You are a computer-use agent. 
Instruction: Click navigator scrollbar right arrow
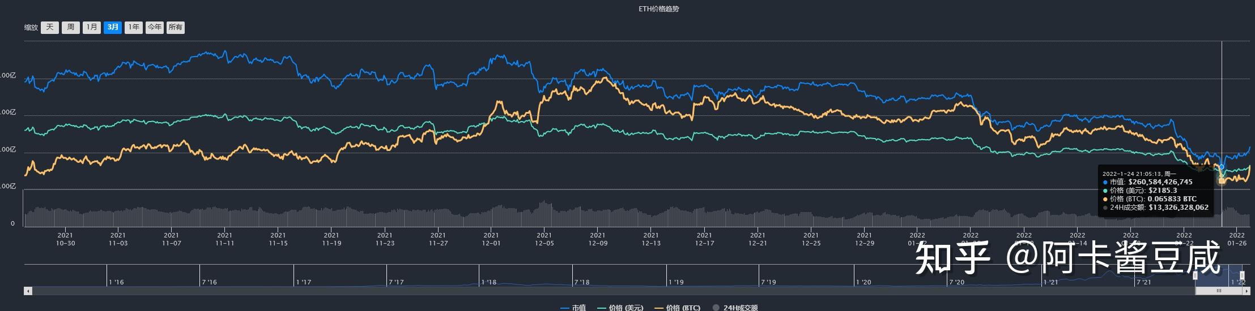click(x=1246, y=291)
